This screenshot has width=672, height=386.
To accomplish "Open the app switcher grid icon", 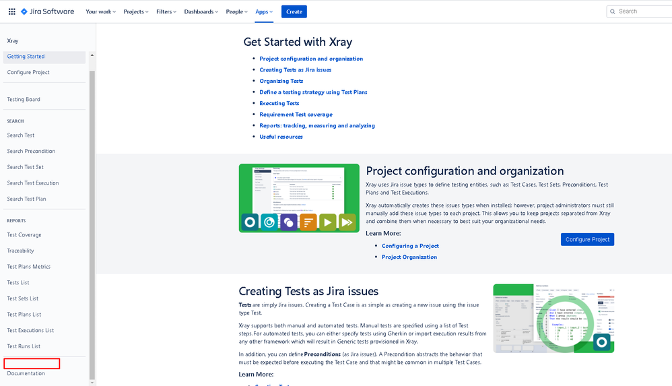I will click(12, 11).
